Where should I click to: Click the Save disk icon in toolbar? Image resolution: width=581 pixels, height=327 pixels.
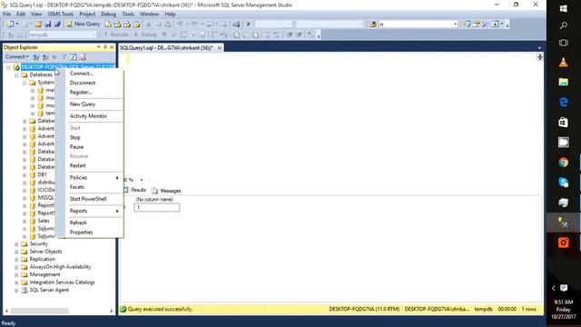(x=48, y=25)
